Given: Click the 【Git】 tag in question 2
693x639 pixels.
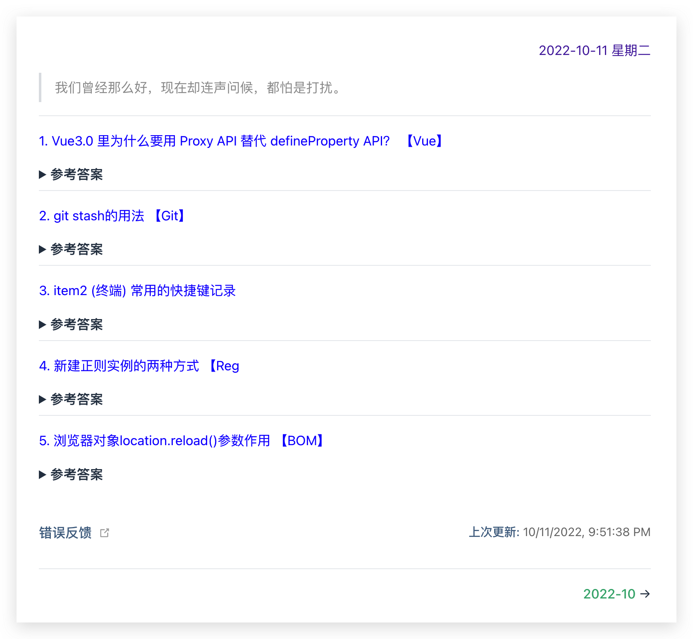Looking at the screenshot, I should point(170,216).
